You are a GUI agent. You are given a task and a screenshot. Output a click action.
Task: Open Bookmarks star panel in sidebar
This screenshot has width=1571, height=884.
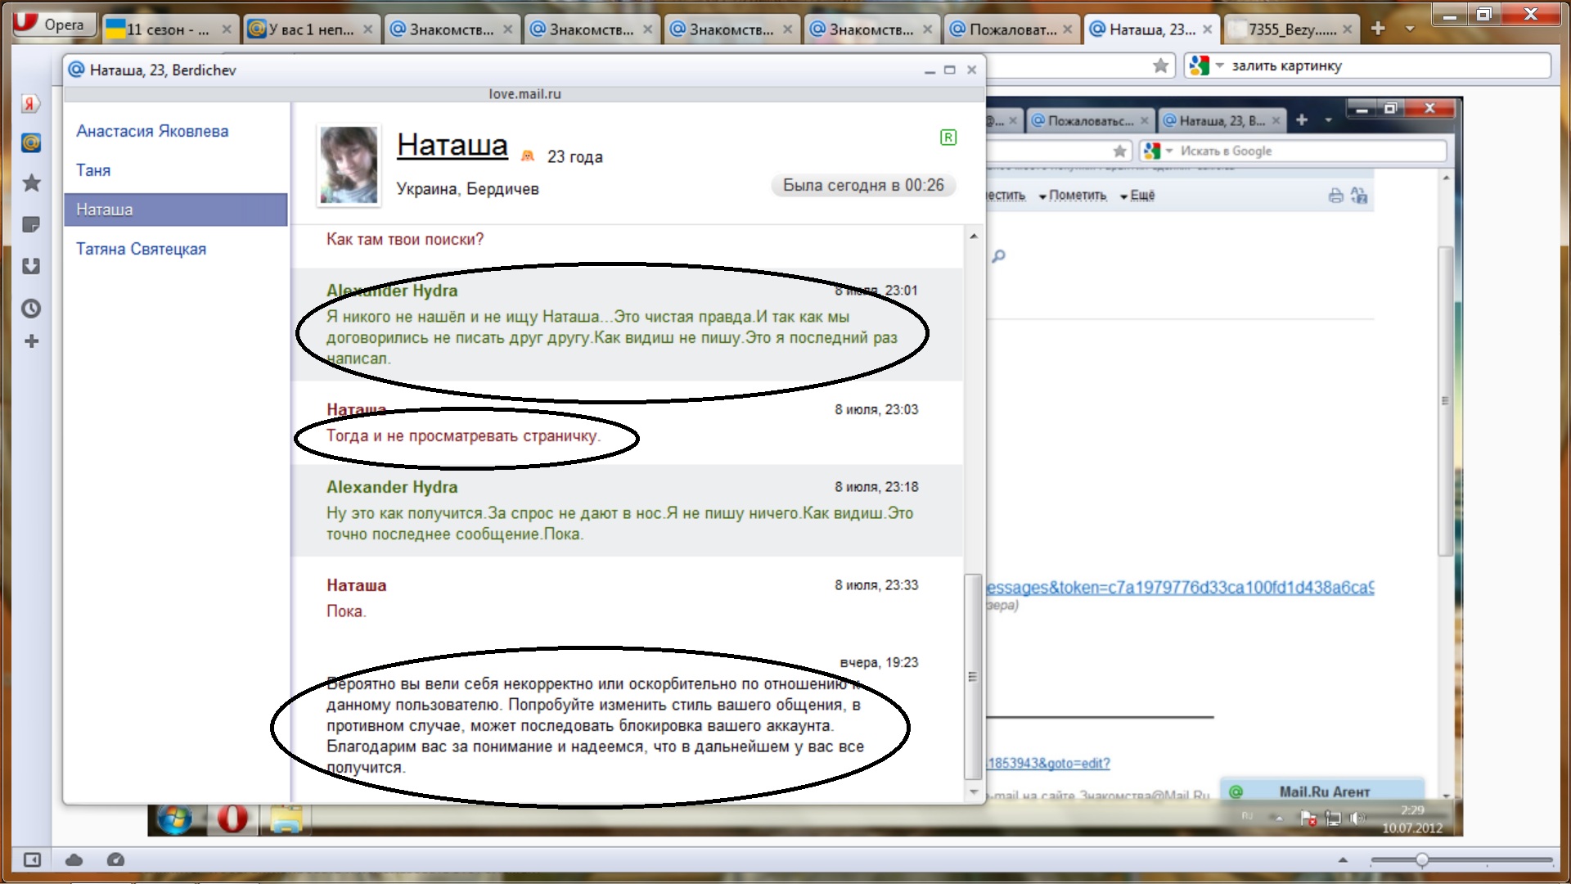point(31,183)
